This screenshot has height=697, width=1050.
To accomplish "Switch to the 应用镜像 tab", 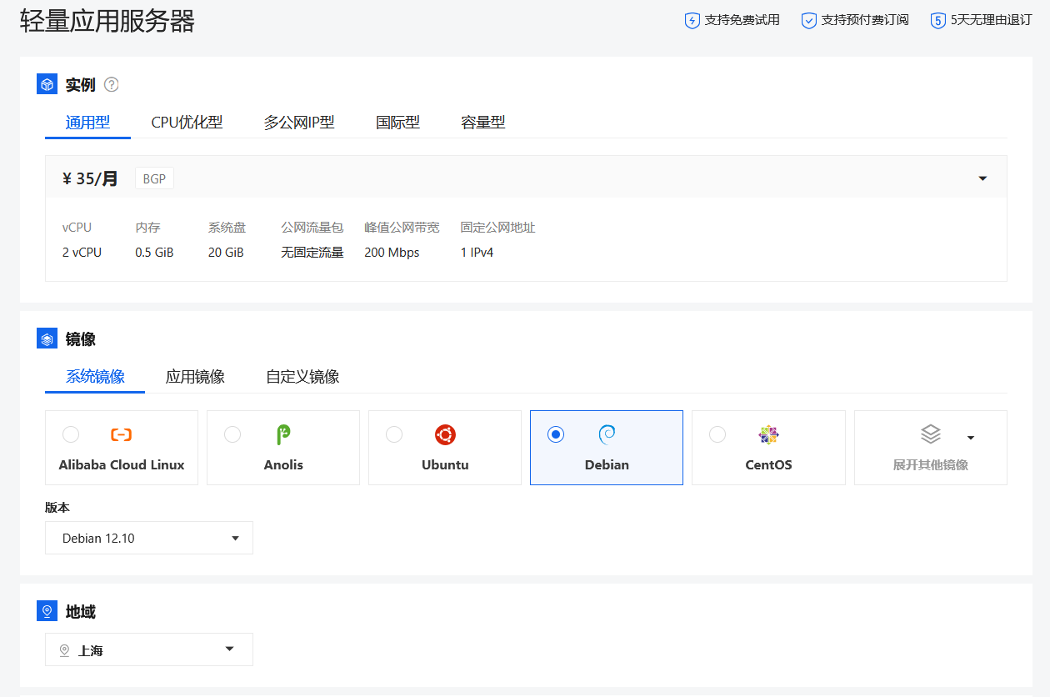I will (195, 377).
